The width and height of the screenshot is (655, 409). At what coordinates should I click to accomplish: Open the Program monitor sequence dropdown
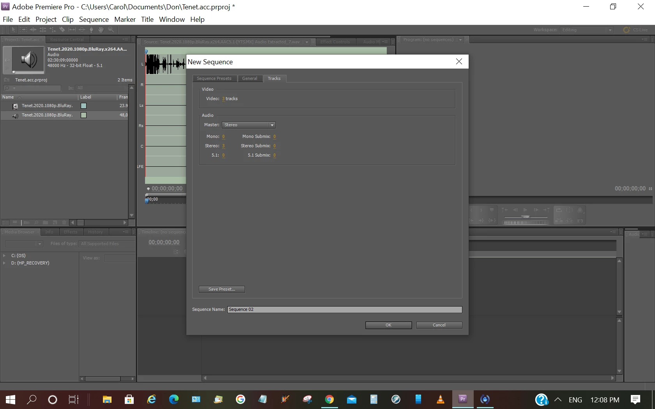coord(460,40)
